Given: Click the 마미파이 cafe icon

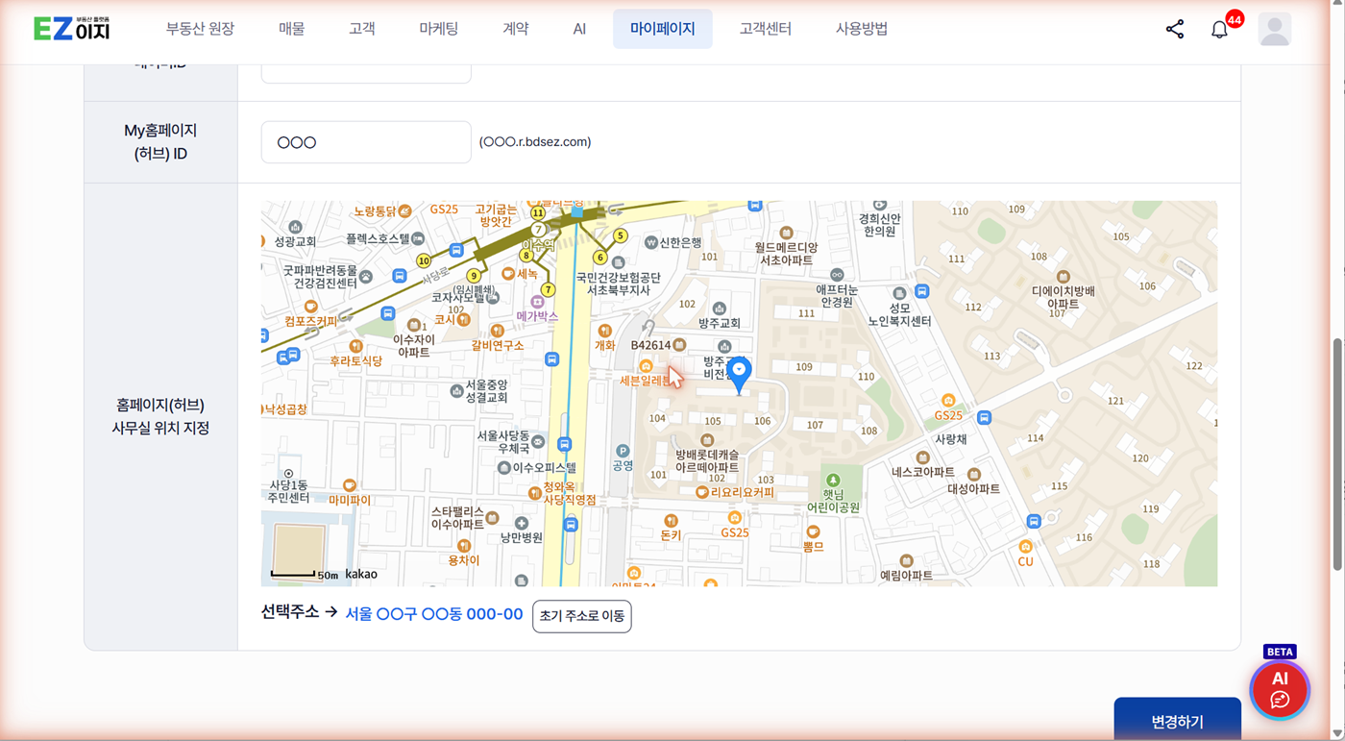Looking at the screenshot, I should tap(350, 485).
